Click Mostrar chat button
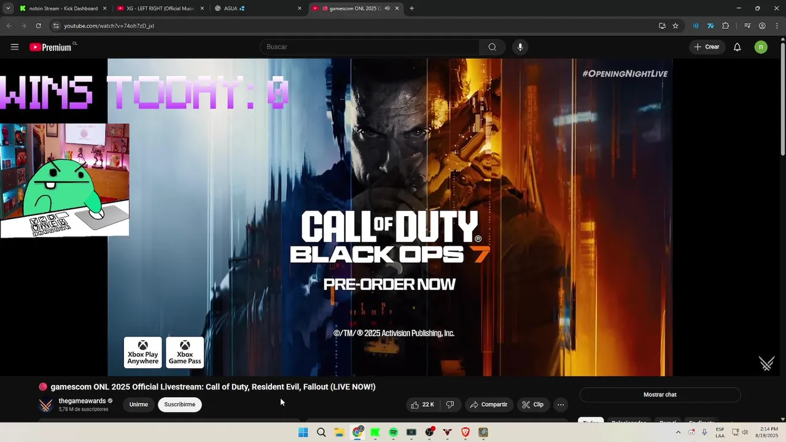Image resolution: width=786 pixels, height=442 pixels. point(660,395)
